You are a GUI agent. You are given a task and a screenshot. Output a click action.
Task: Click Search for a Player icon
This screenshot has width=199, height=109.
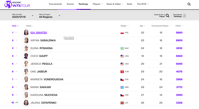click(x=167, y=16)
